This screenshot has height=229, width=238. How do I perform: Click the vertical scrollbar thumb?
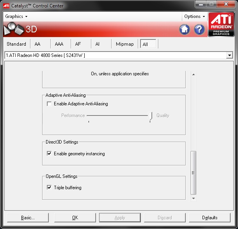(x=194, y=173)
